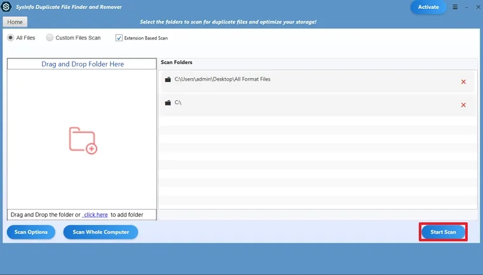Click the folder icon beside C:\ entry
The image size is (483, 275).
168,103
